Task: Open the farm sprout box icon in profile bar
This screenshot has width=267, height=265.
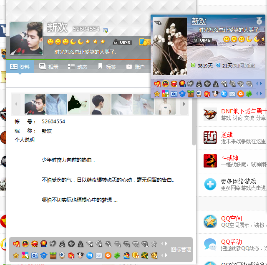Action: pos(53,255)
